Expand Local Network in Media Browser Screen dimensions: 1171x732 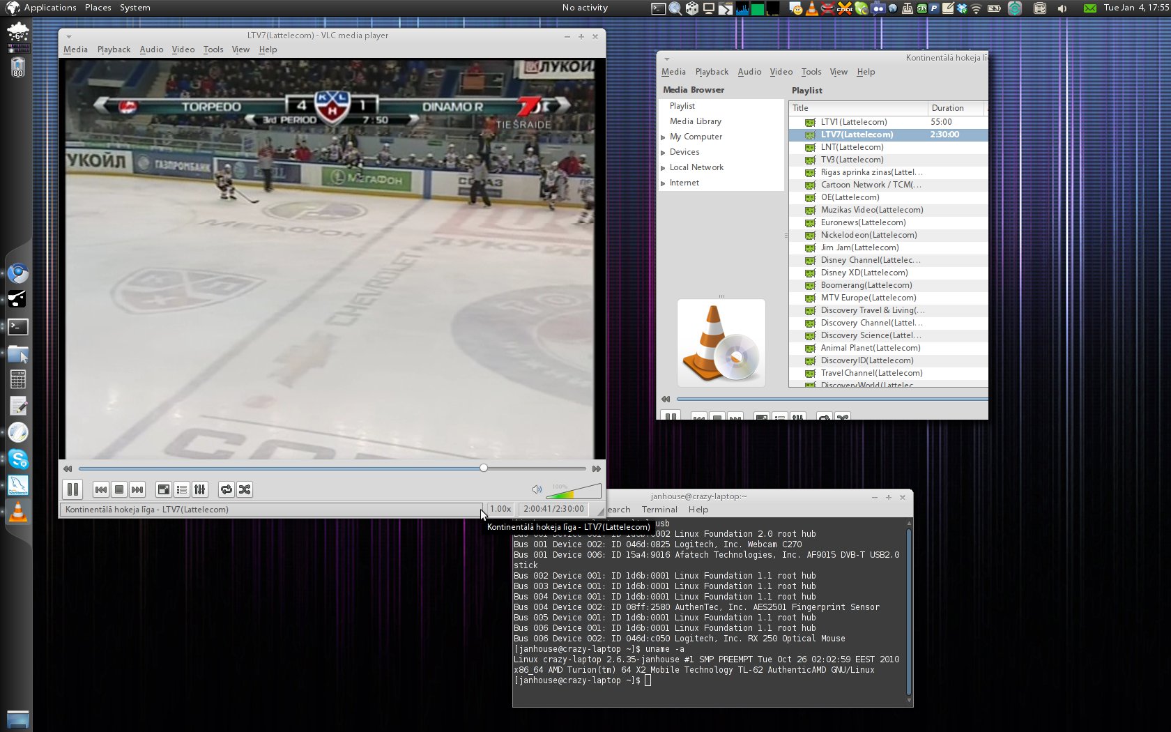tap(664, 168)
